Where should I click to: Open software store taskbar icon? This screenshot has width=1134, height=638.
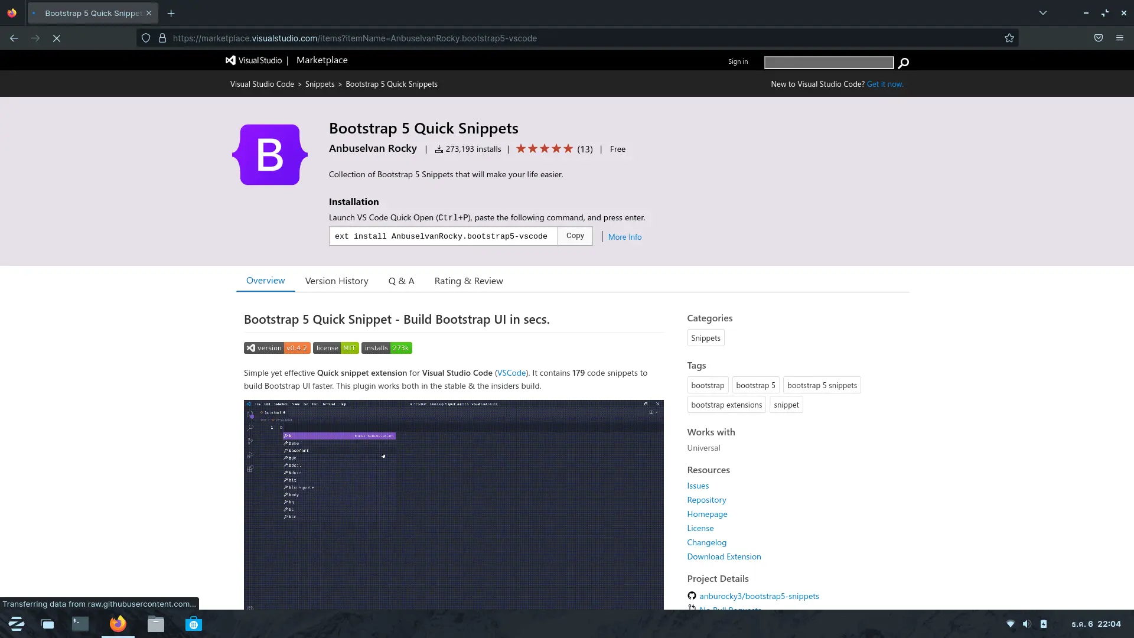(x=194, y=624)
